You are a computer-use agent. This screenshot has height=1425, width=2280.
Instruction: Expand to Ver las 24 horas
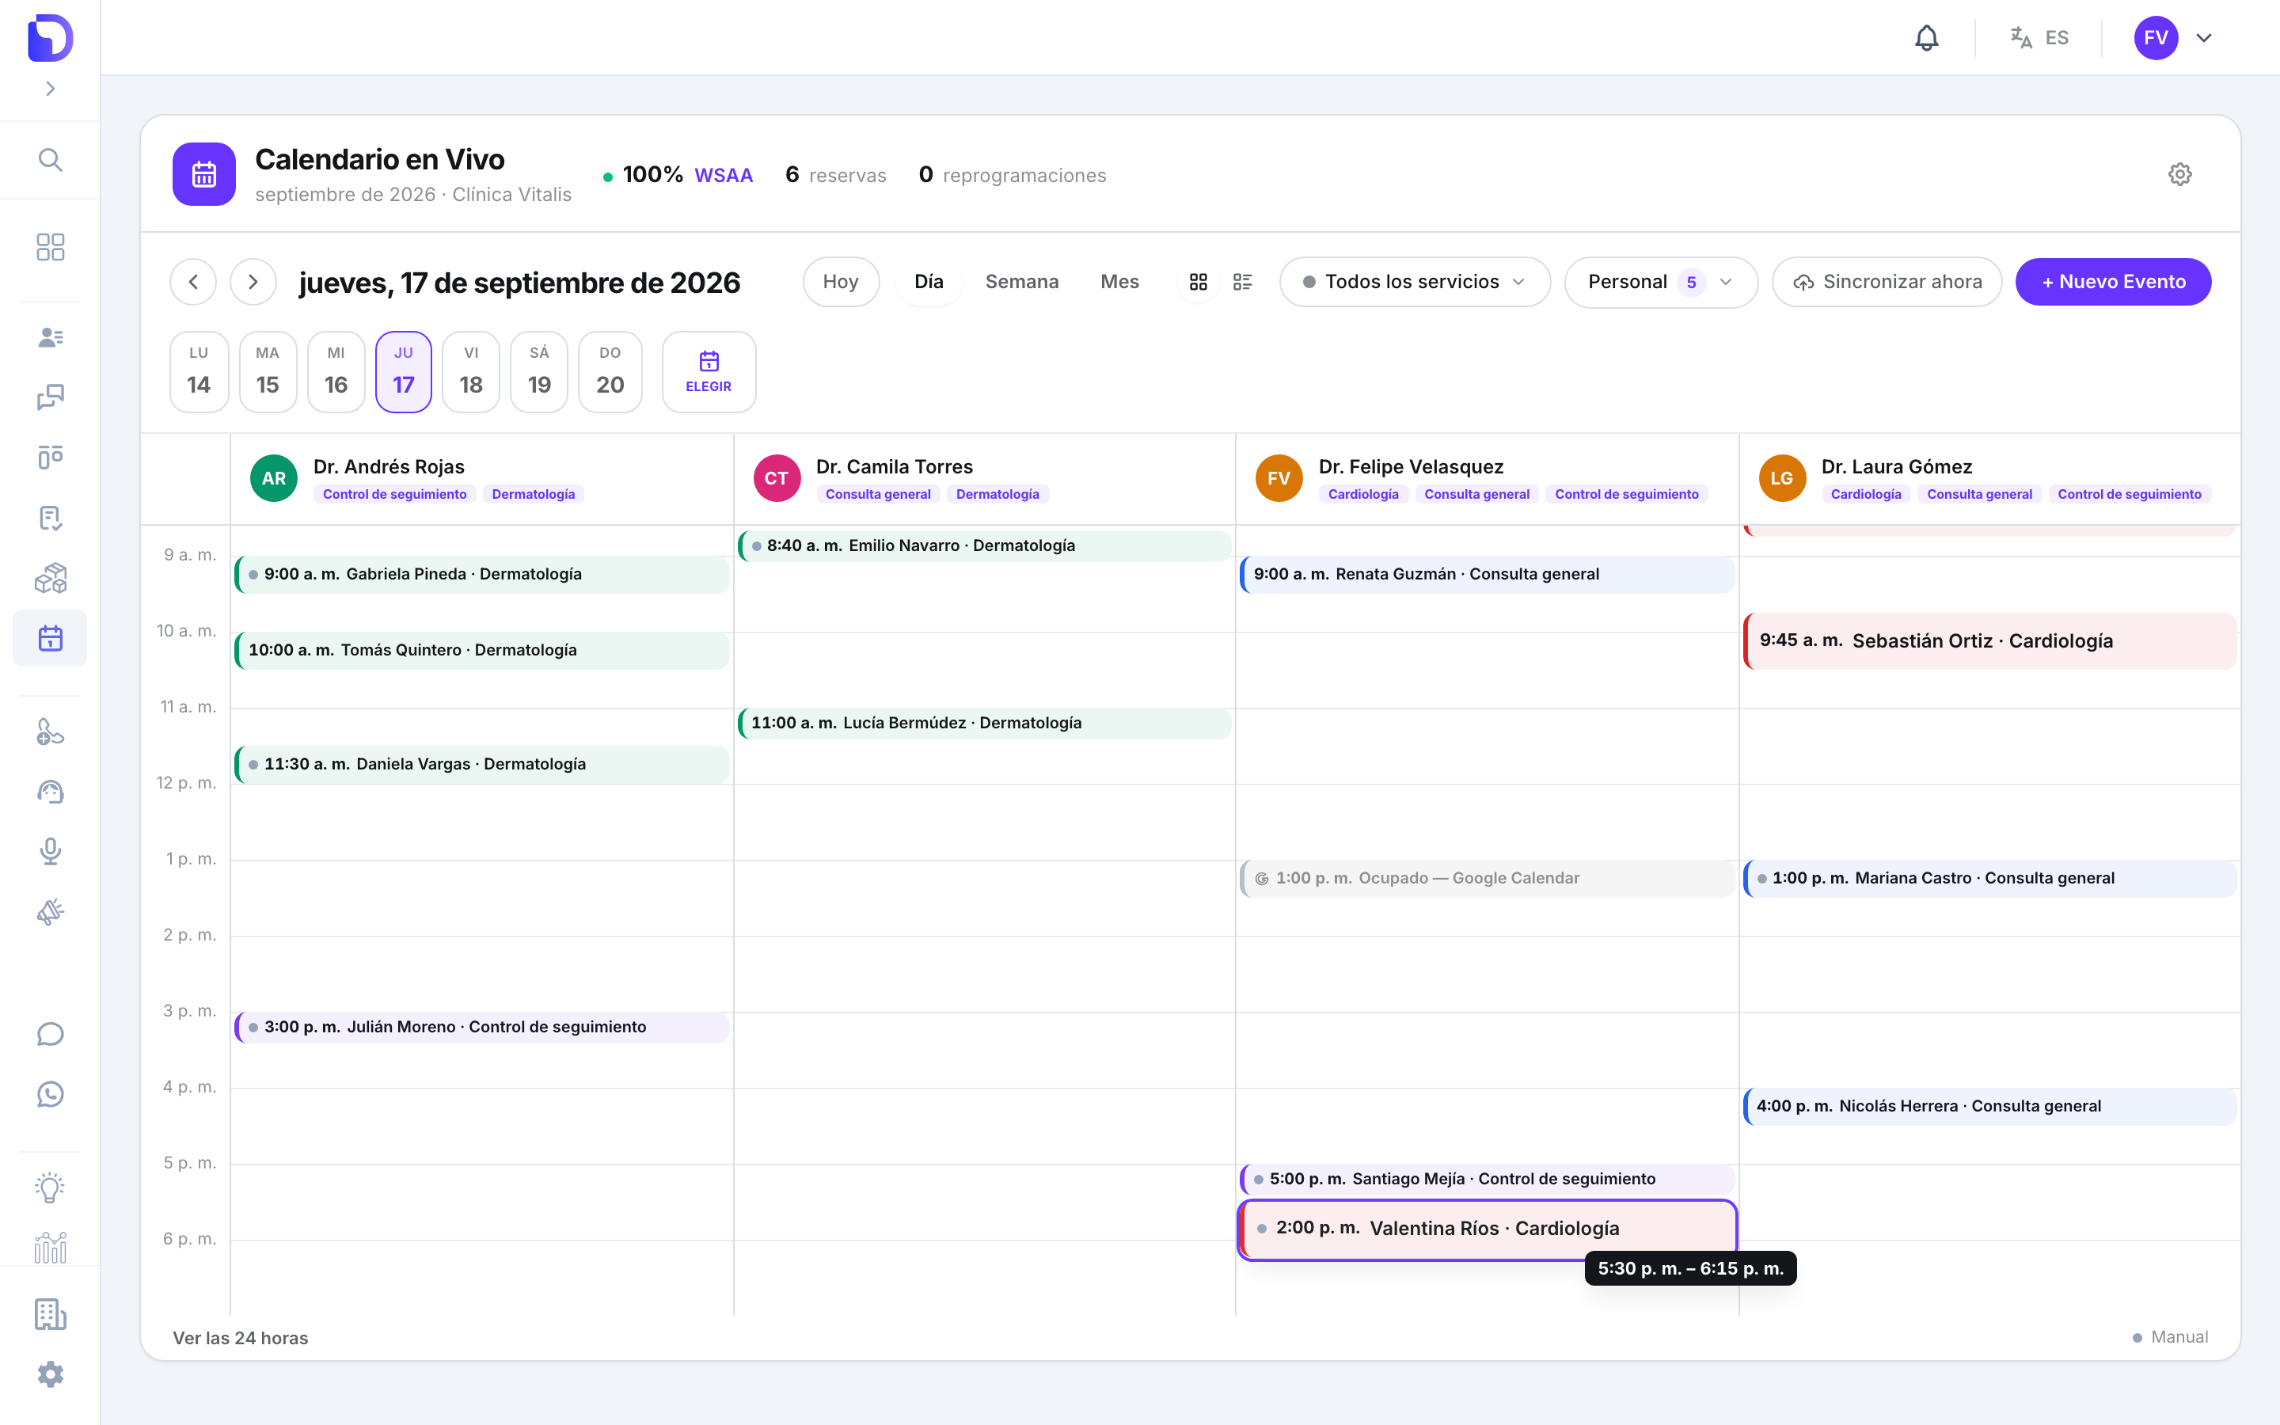point(240,1338)
